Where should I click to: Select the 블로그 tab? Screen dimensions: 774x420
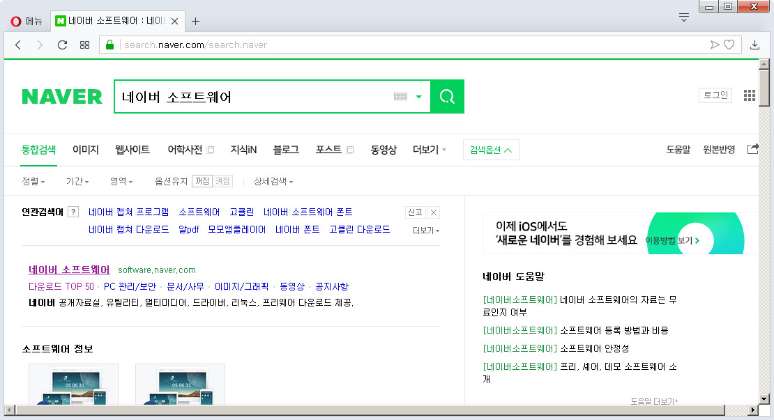coord(286,149)
